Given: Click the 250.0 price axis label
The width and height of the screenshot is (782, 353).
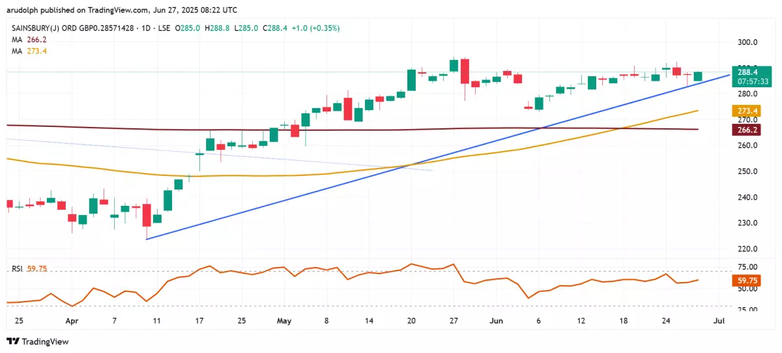Looking at the screenshot, I should 747,171.
